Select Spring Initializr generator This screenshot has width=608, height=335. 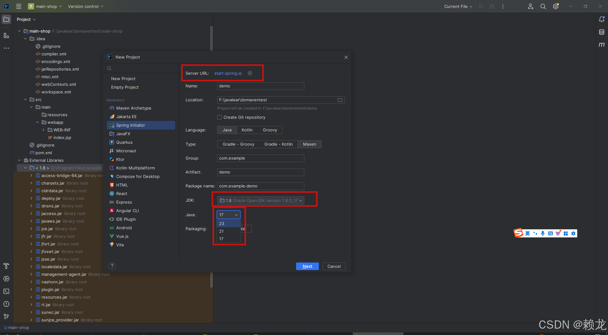[x=141, y=125]
